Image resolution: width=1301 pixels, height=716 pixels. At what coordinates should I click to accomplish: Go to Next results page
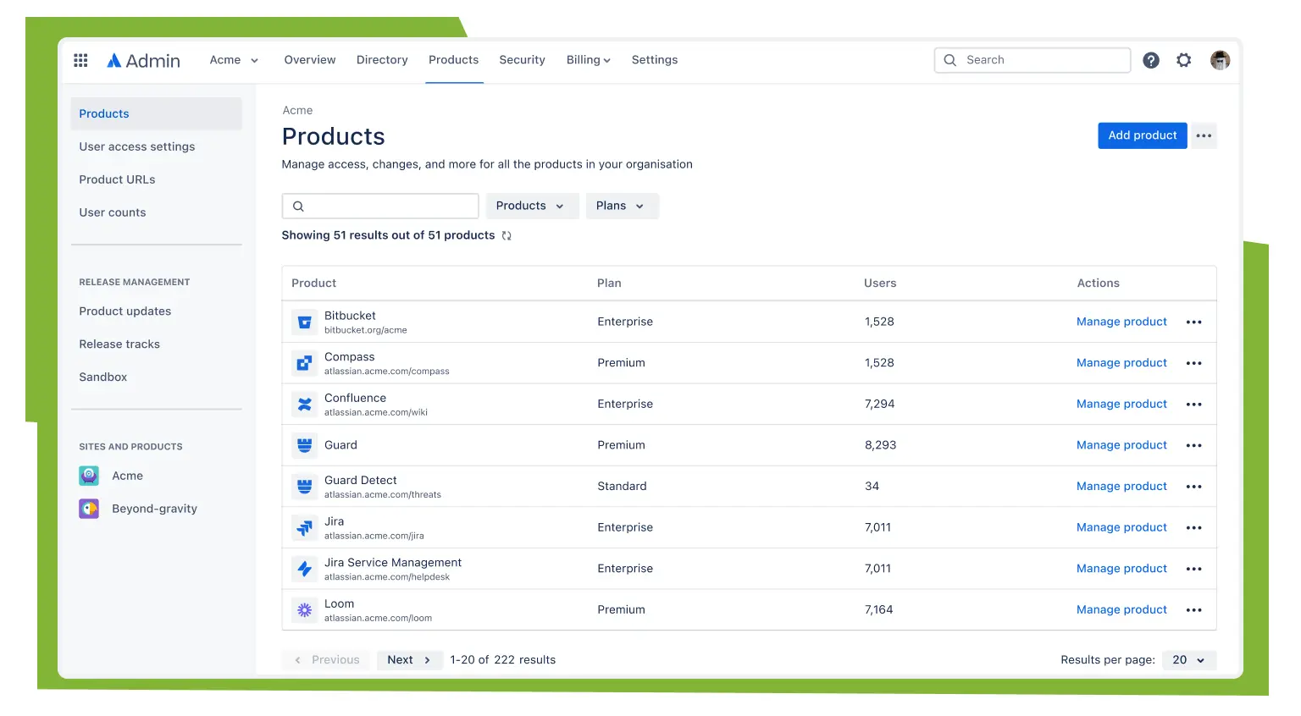(410, 660)
